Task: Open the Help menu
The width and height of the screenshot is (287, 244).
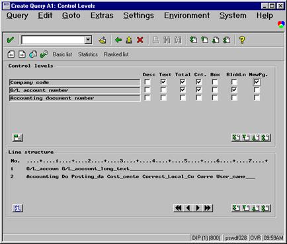Action: 265,15
